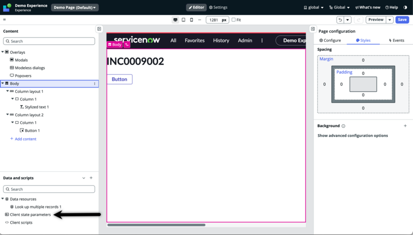
Task: Click History in the preview header
Action: coord(221,40)
